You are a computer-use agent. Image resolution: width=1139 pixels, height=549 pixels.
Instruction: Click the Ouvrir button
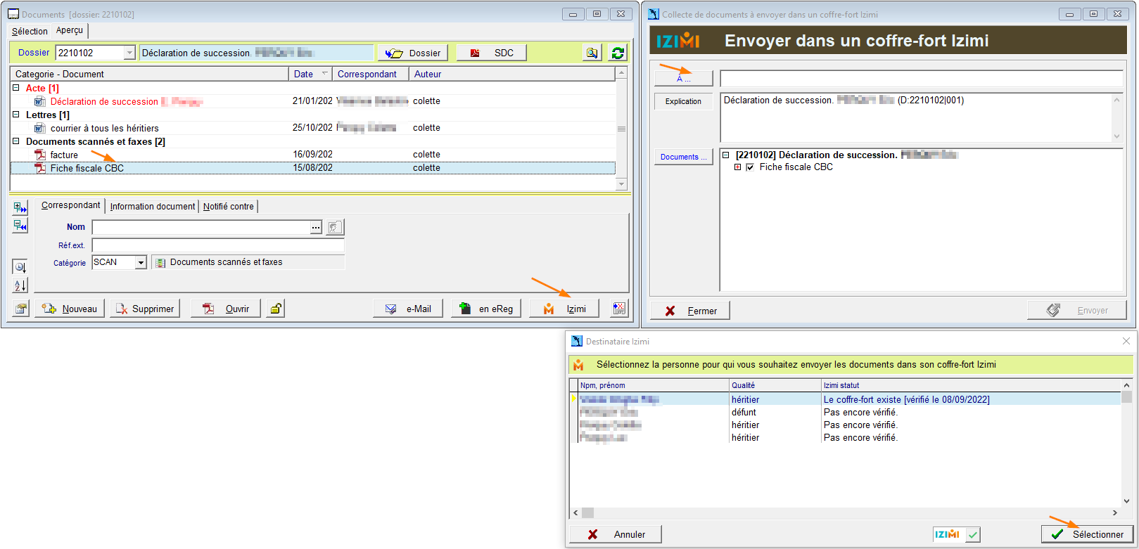[225, 309]
